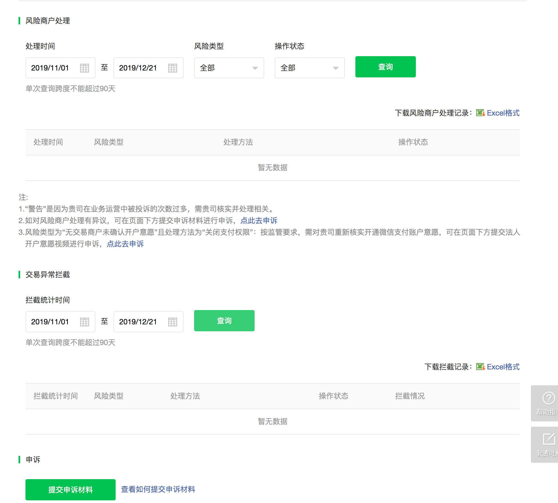Focus the 处理时间 start date field
Image resolution: width=558 pixels, height=503 pixels.
tap(53, 68)
